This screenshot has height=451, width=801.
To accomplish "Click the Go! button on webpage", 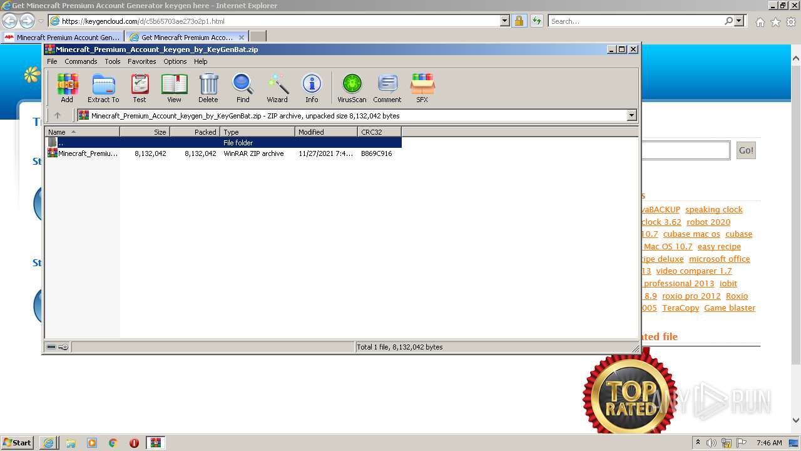I will pos(746,150).
